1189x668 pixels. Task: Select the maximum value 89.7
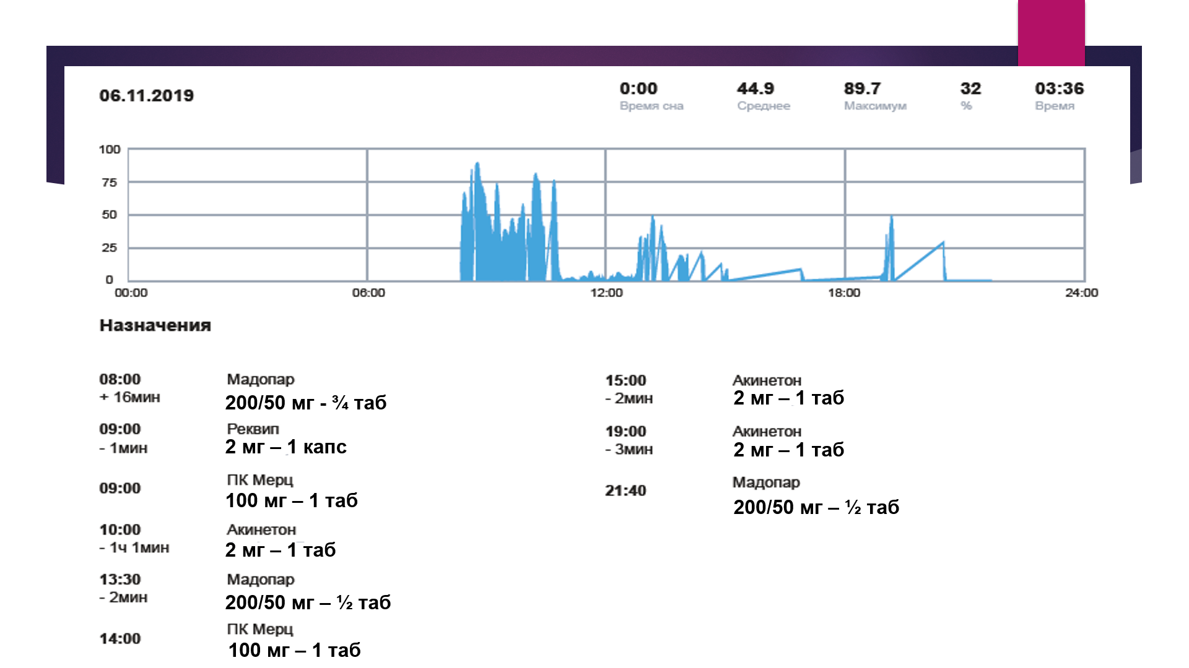click(861, 88)
